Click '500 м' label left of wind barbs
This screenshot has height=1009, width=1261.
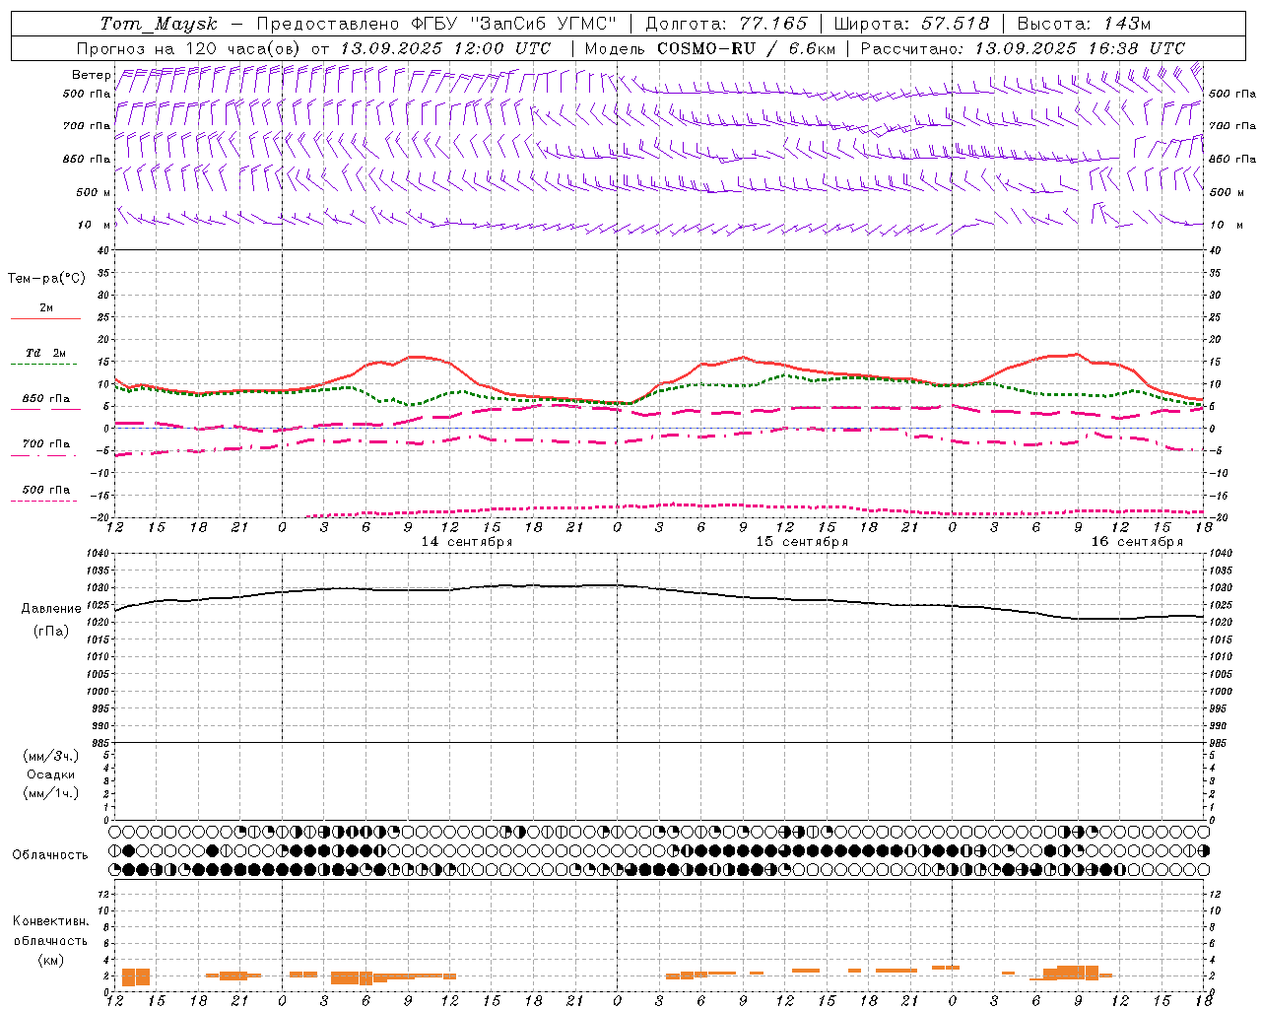coord(94,192)
